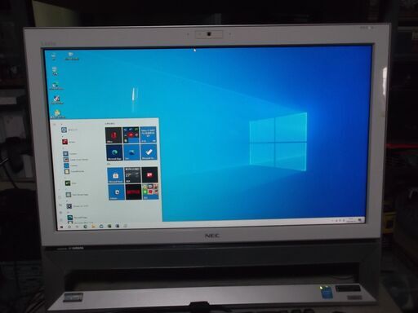
Task: Open the taskbar clock and date
Action: 351,220
